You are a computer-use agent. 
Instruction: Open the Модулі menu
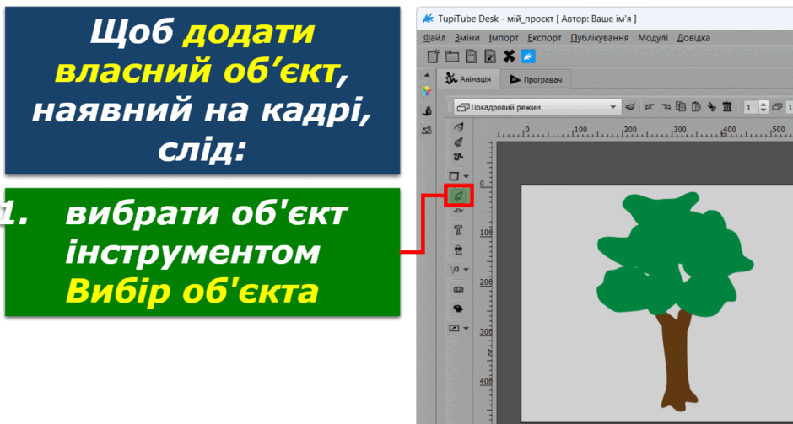pyautogui.click(x=652, y=38)
